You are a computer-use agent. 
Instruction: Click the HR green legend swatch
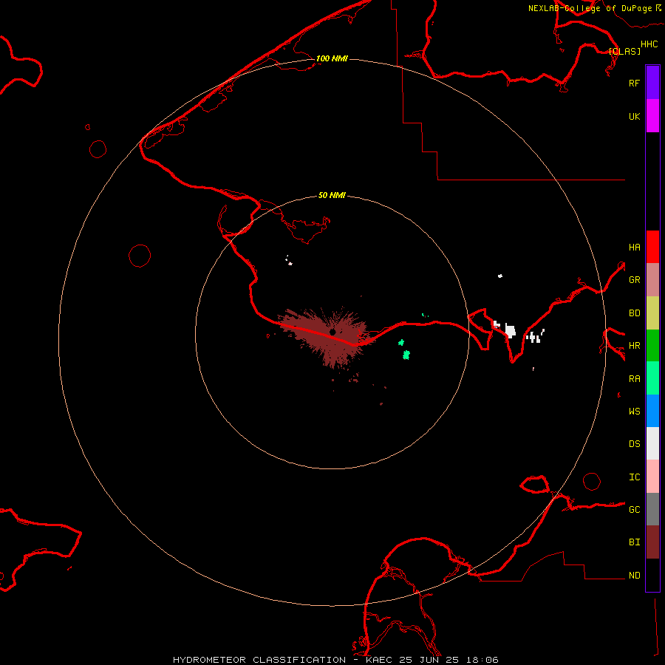[652, 346]
